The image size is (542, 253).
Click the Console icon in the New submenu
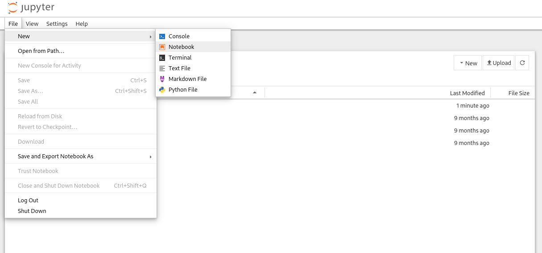click(162, 36)
